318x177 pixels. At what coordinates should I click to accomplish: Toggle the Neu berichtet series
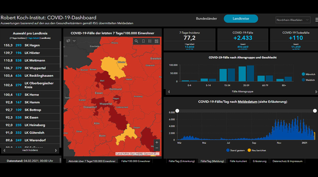tap(257, 150)
